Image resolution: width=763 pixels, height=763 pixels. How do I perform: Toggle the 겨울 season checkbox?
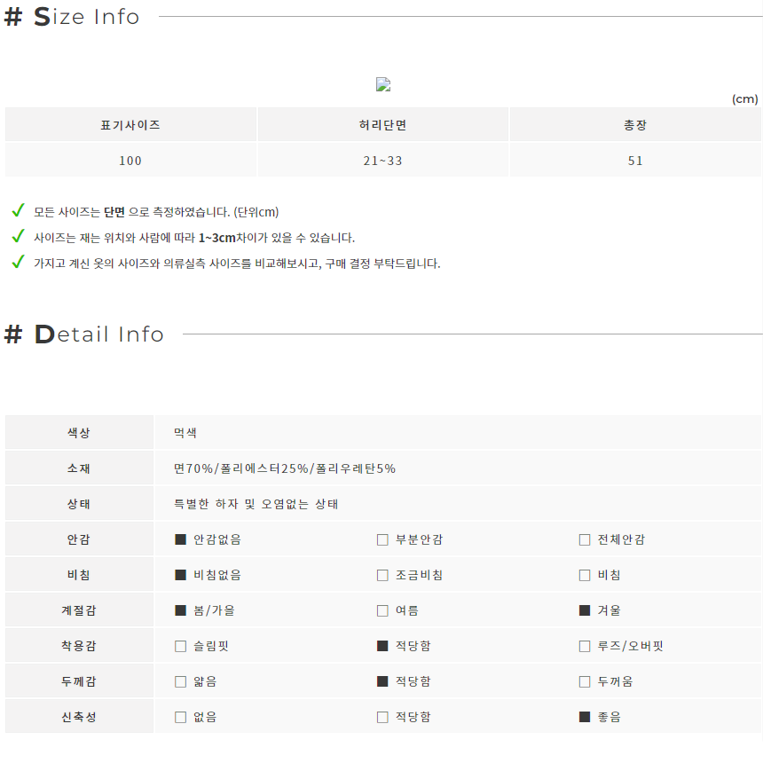tap(585, 610)
